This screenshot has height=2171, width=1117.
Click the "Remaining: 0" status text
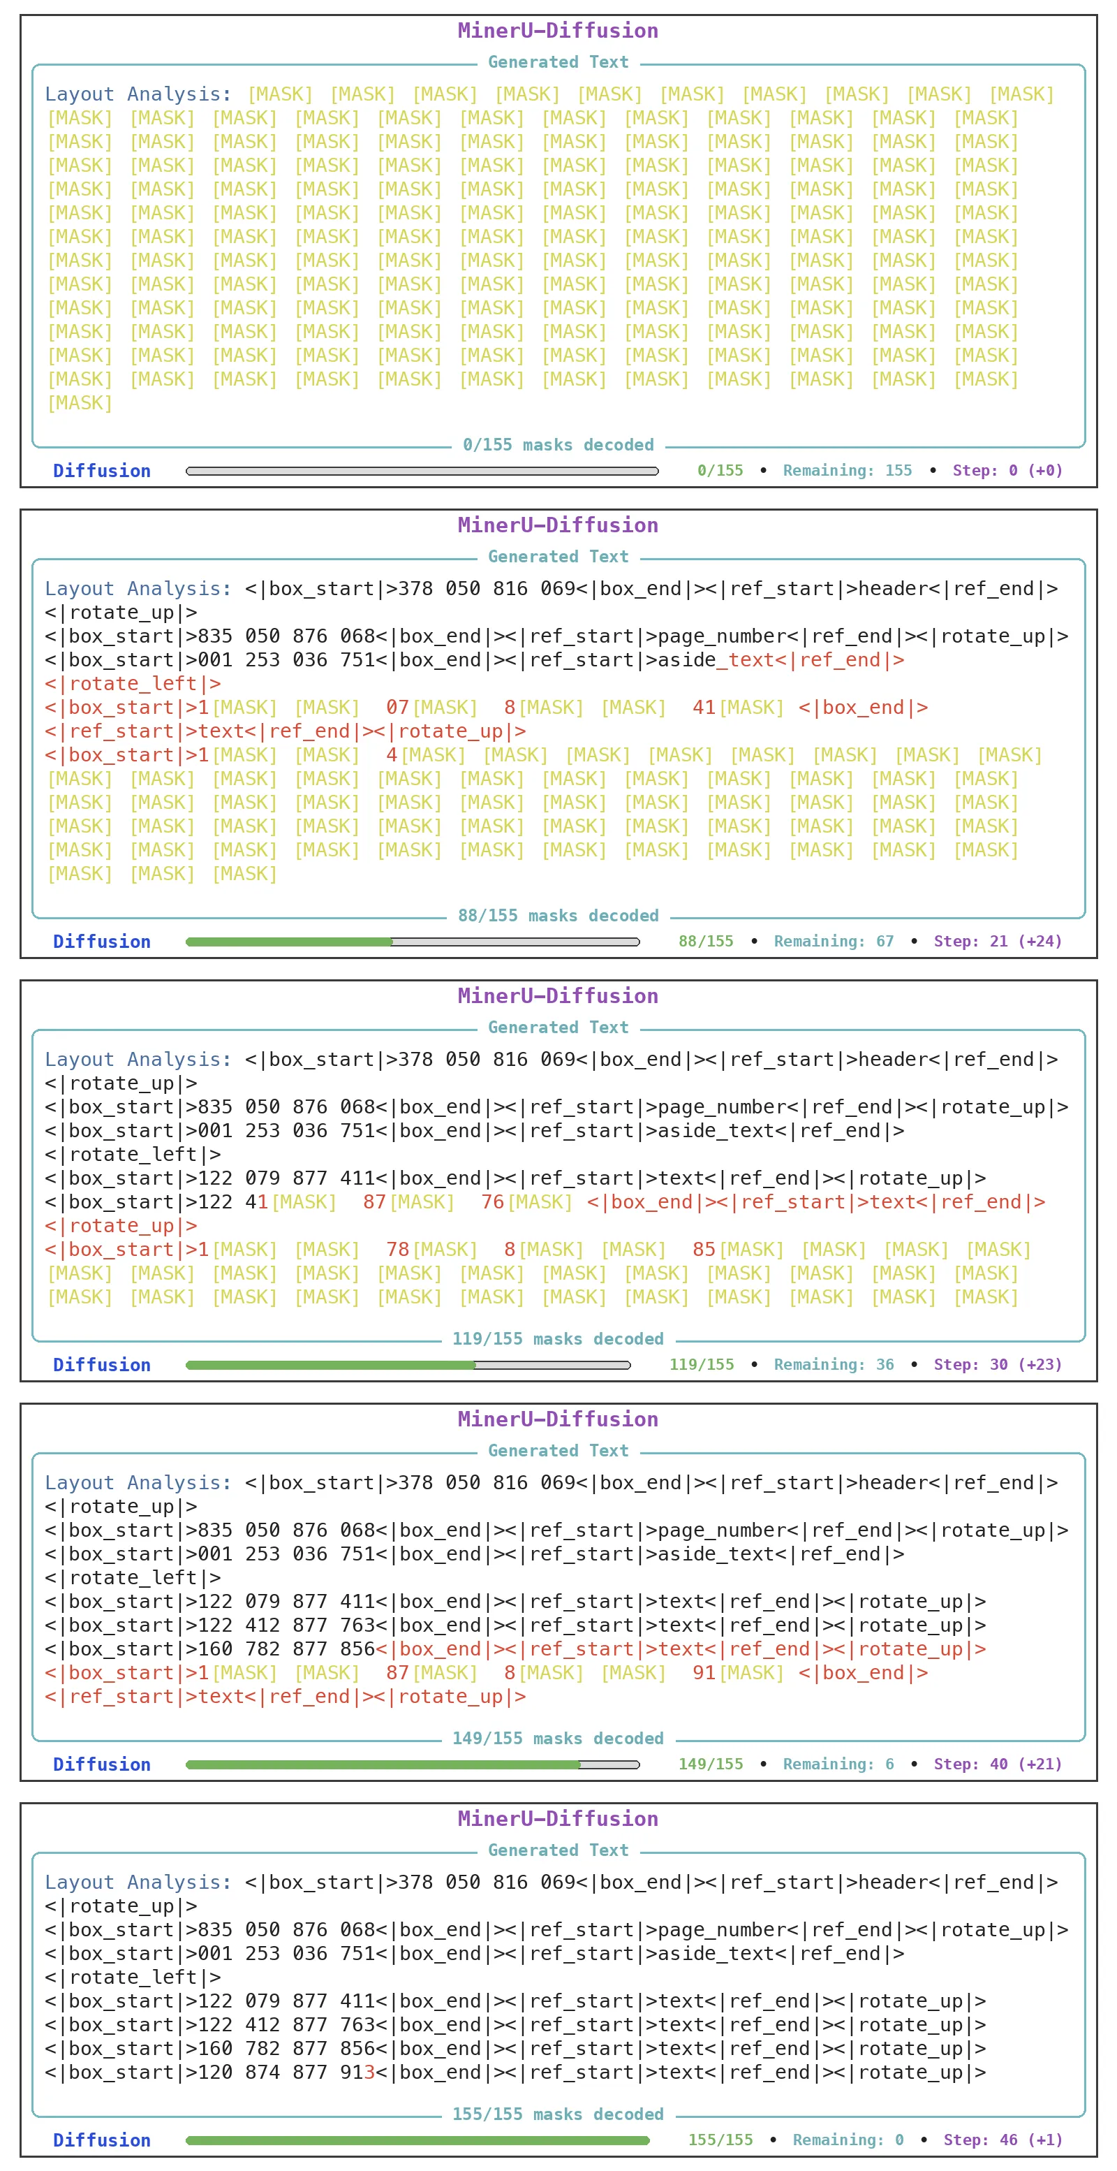(848, 2139)
